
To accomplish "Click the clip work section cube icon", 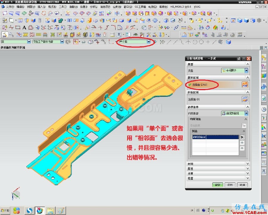I will click(228, 42).
